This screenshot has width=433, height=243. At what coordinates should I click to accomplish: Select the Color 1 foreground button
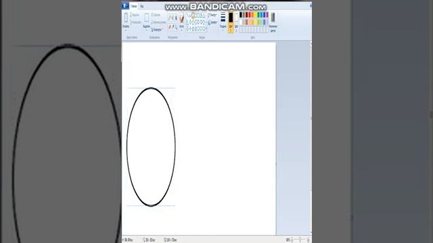(231, 22)
